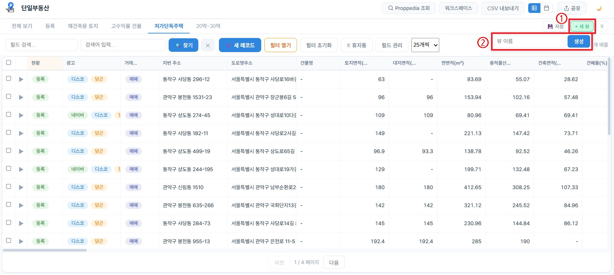The height and width of the screenshot is (275, 614).
Task: Click 찾기 search button
Action: [183, 45]
